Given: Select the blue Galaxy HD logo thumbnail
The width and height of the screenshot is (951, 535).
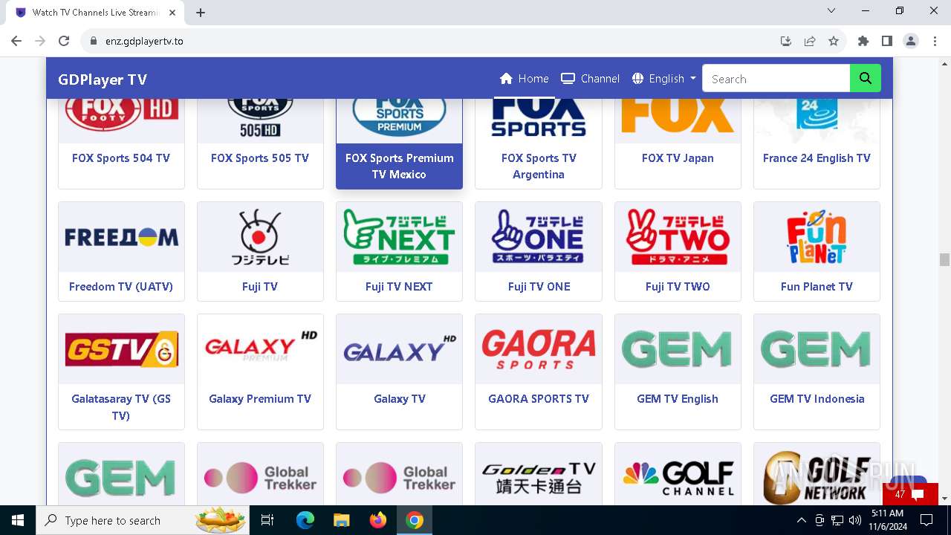Looking at the screenshot, I should pyautogui.click(x=399, y=349).
